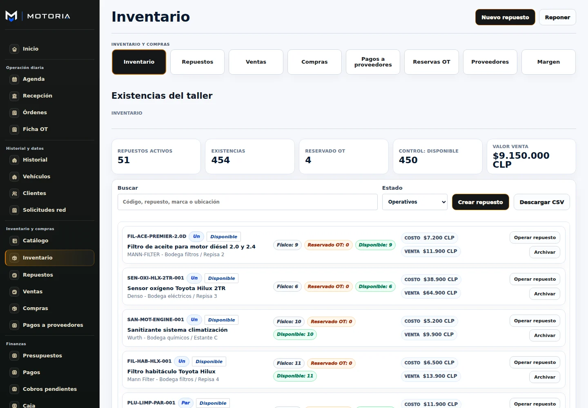The image size is (588, 408).
Task: Click Existencias 454 stat card
Action: point(250,157)
